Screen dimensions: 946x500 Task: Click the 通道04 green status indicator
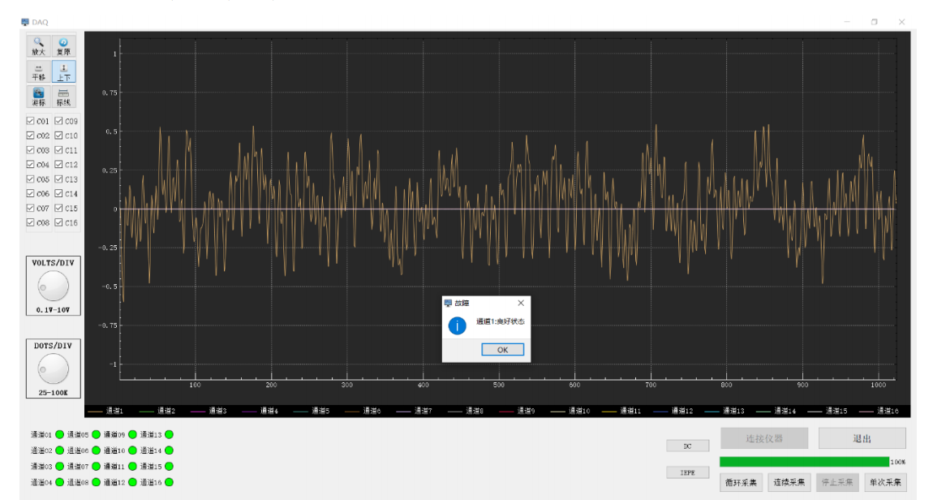(x=60, y=482)
